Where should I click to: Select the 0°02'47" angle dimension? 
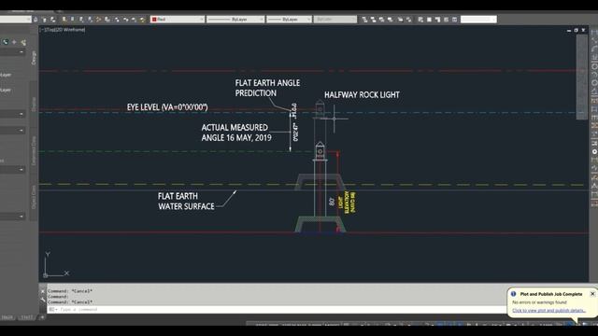[x=295, y=133]
